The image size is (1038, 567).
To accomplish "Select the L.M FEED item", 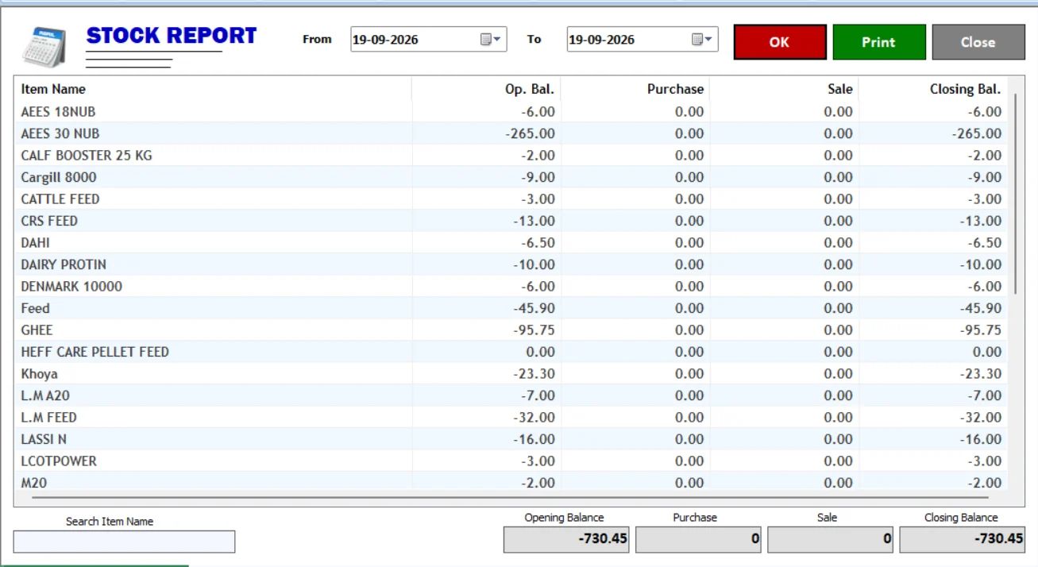I will coord(511,418).
